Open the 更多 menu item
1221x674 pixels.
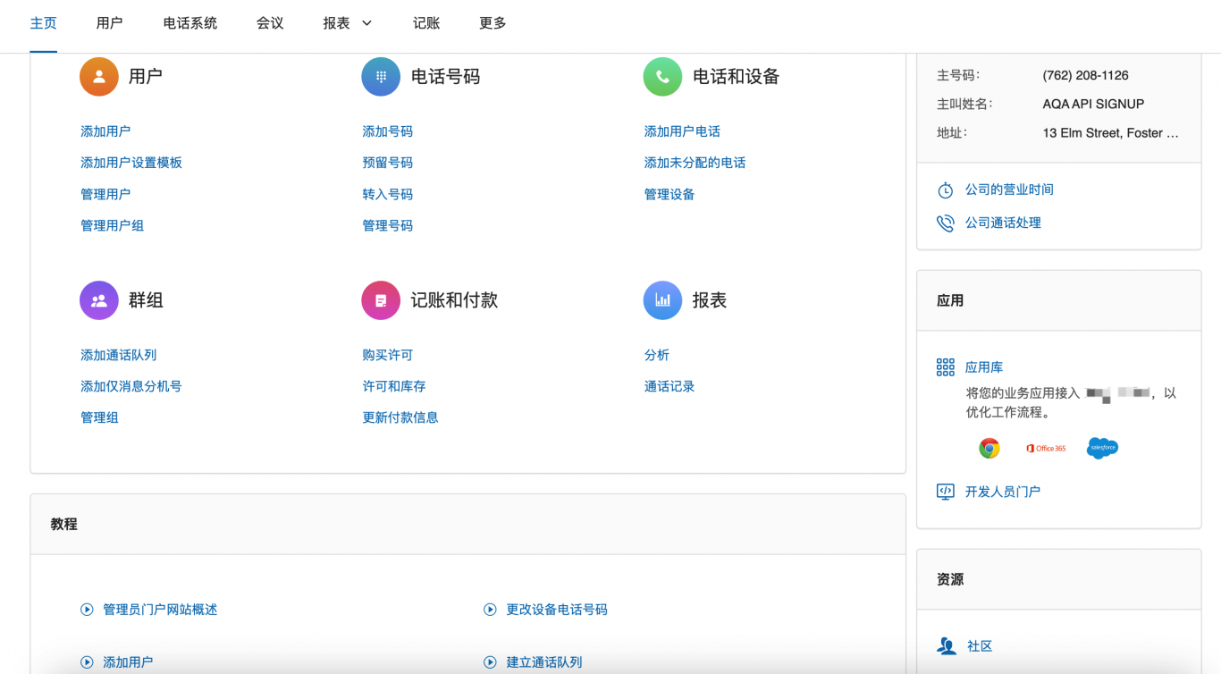(x=493, y=23)
